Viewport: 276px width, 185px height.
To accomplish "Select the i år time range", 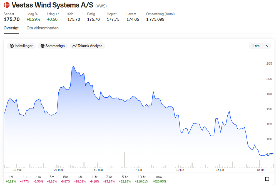I will (x=80, y=179).
